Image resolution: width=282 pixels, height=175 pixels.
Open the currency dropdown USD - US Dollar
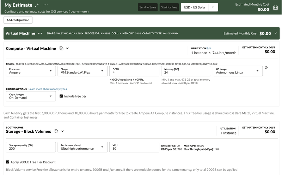[x=199, y=7]
